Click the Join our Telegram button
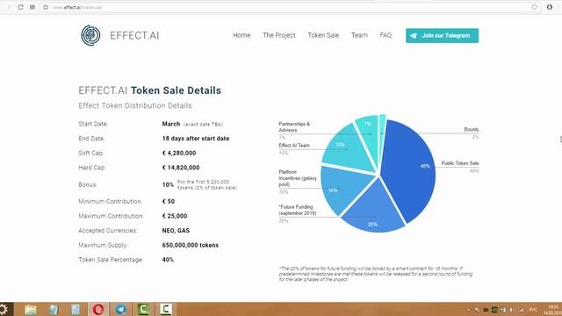The height and width of the screenshot is (316, 562). (442, 35)
